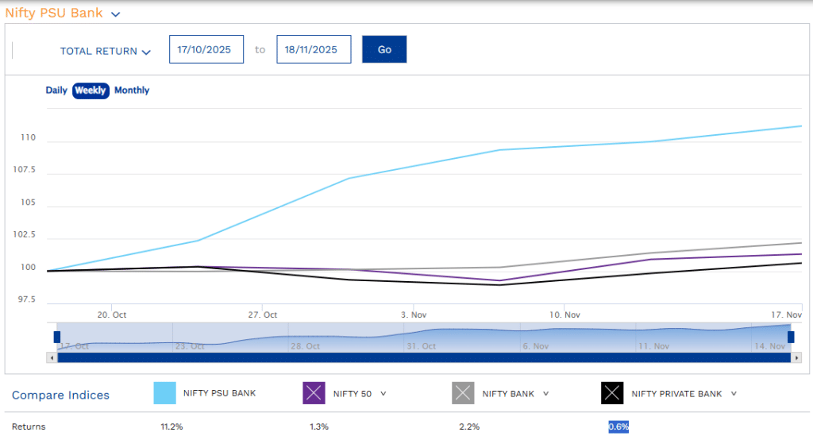The image size is (813, 440).
Task: Click the light blue NIFTY PSU BANK swatch
Action: [164, 393]
